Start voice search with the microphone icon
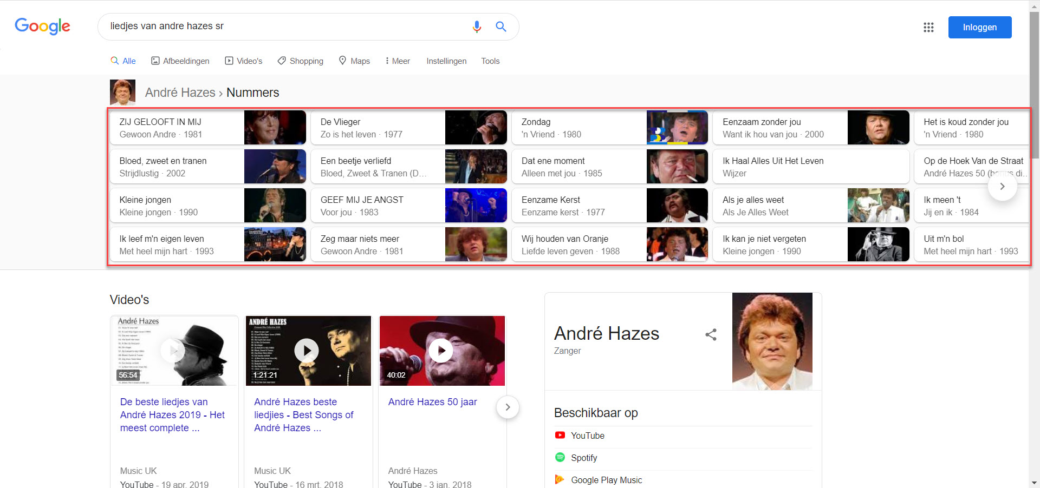This screenshot has width=1040, height=488. [477, 27]
